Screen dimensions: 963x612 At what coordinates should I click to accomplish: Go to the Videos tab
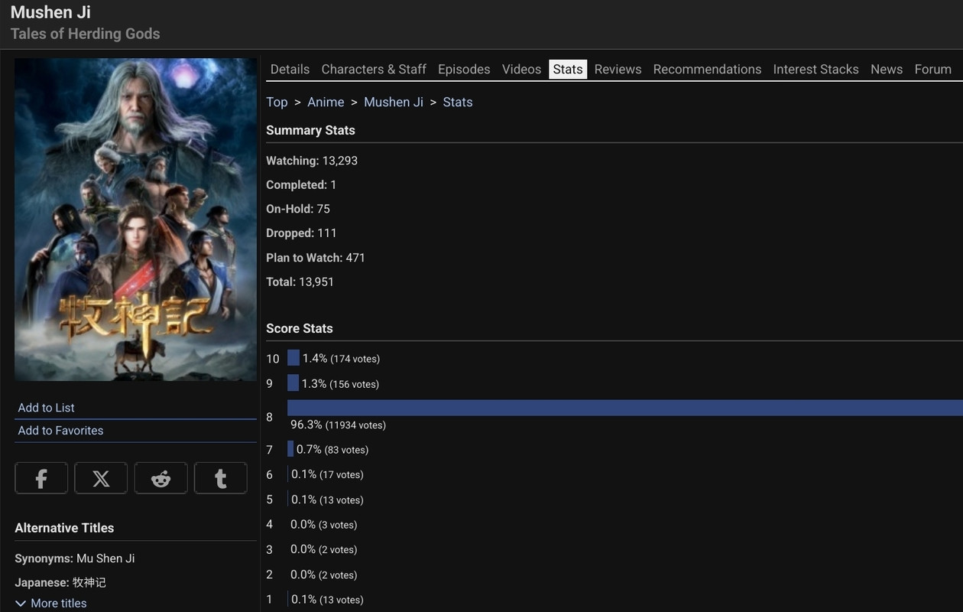tap(521, 69)
